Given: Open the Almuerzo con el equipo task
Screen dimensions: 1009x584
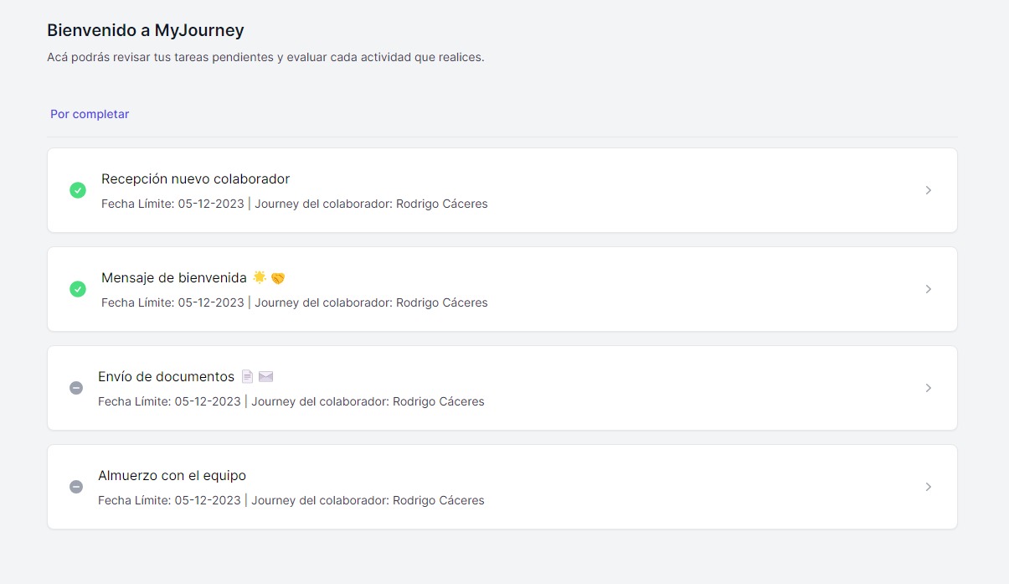Looking at the screenshot, I should [x=502, y=487].
